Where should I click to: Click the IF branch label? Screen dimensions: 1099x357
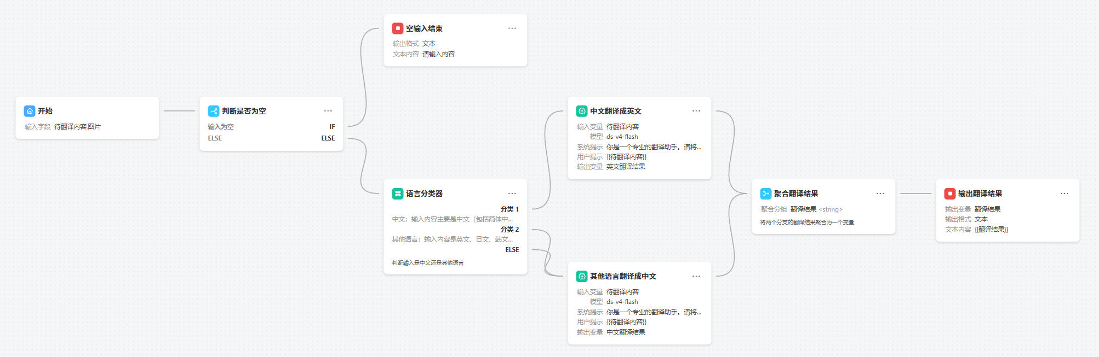[332, 127]
